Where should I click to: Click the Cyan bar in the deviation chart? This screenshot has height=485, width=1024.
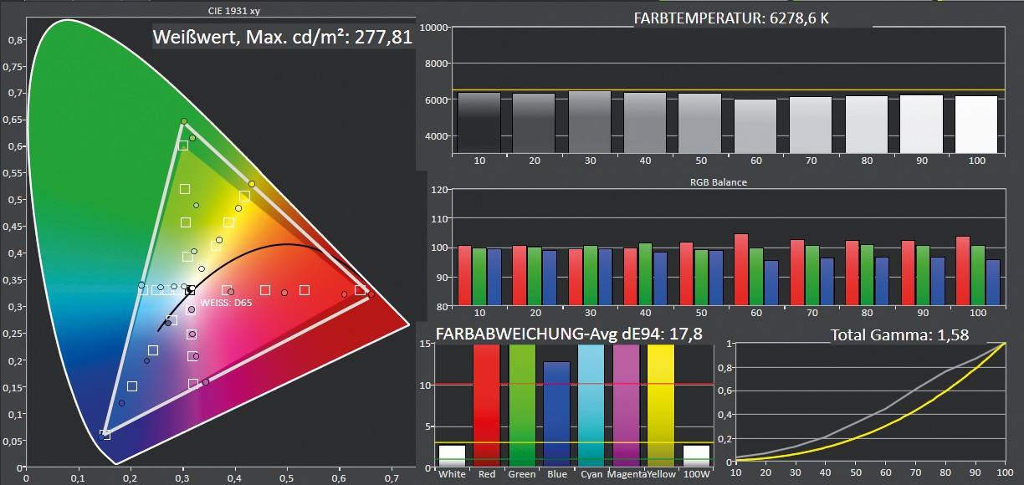click(591, 405)
